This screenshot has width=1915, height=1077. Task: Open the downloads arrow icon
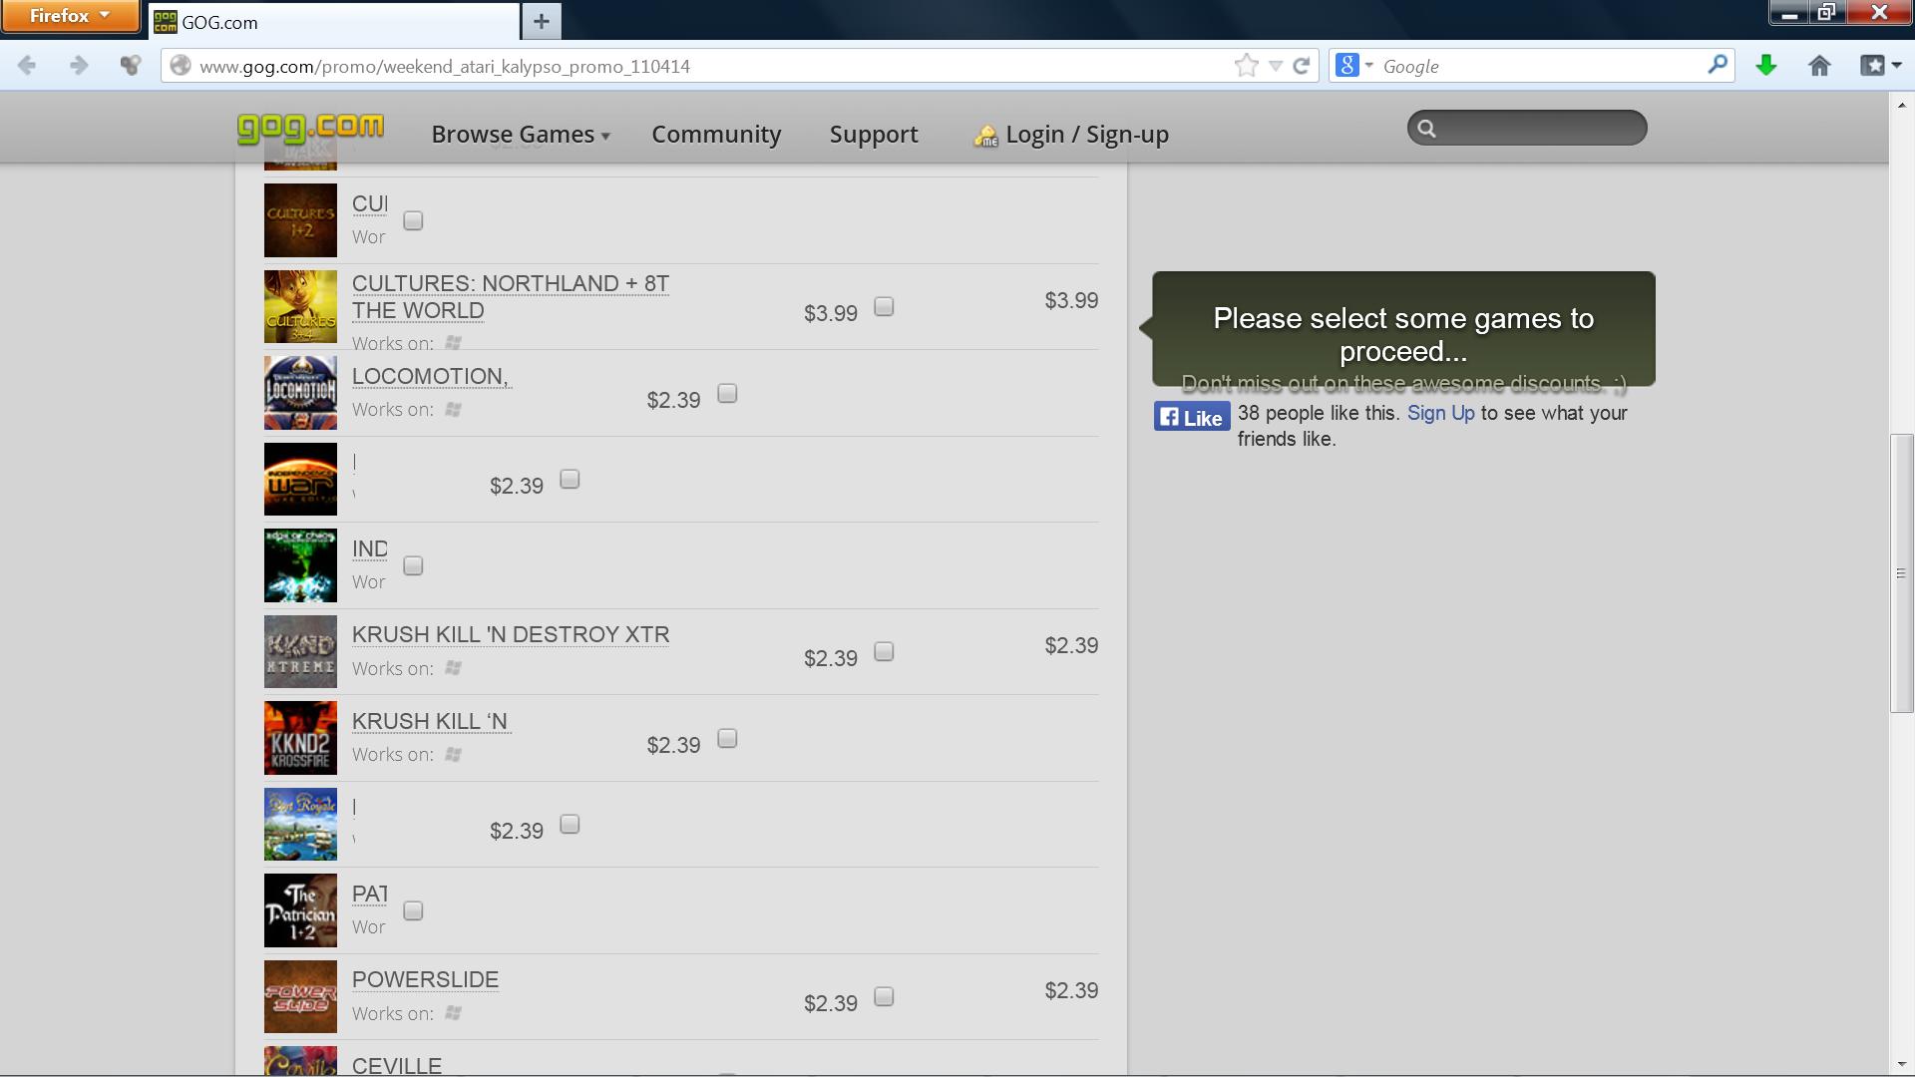point(1766,66)
